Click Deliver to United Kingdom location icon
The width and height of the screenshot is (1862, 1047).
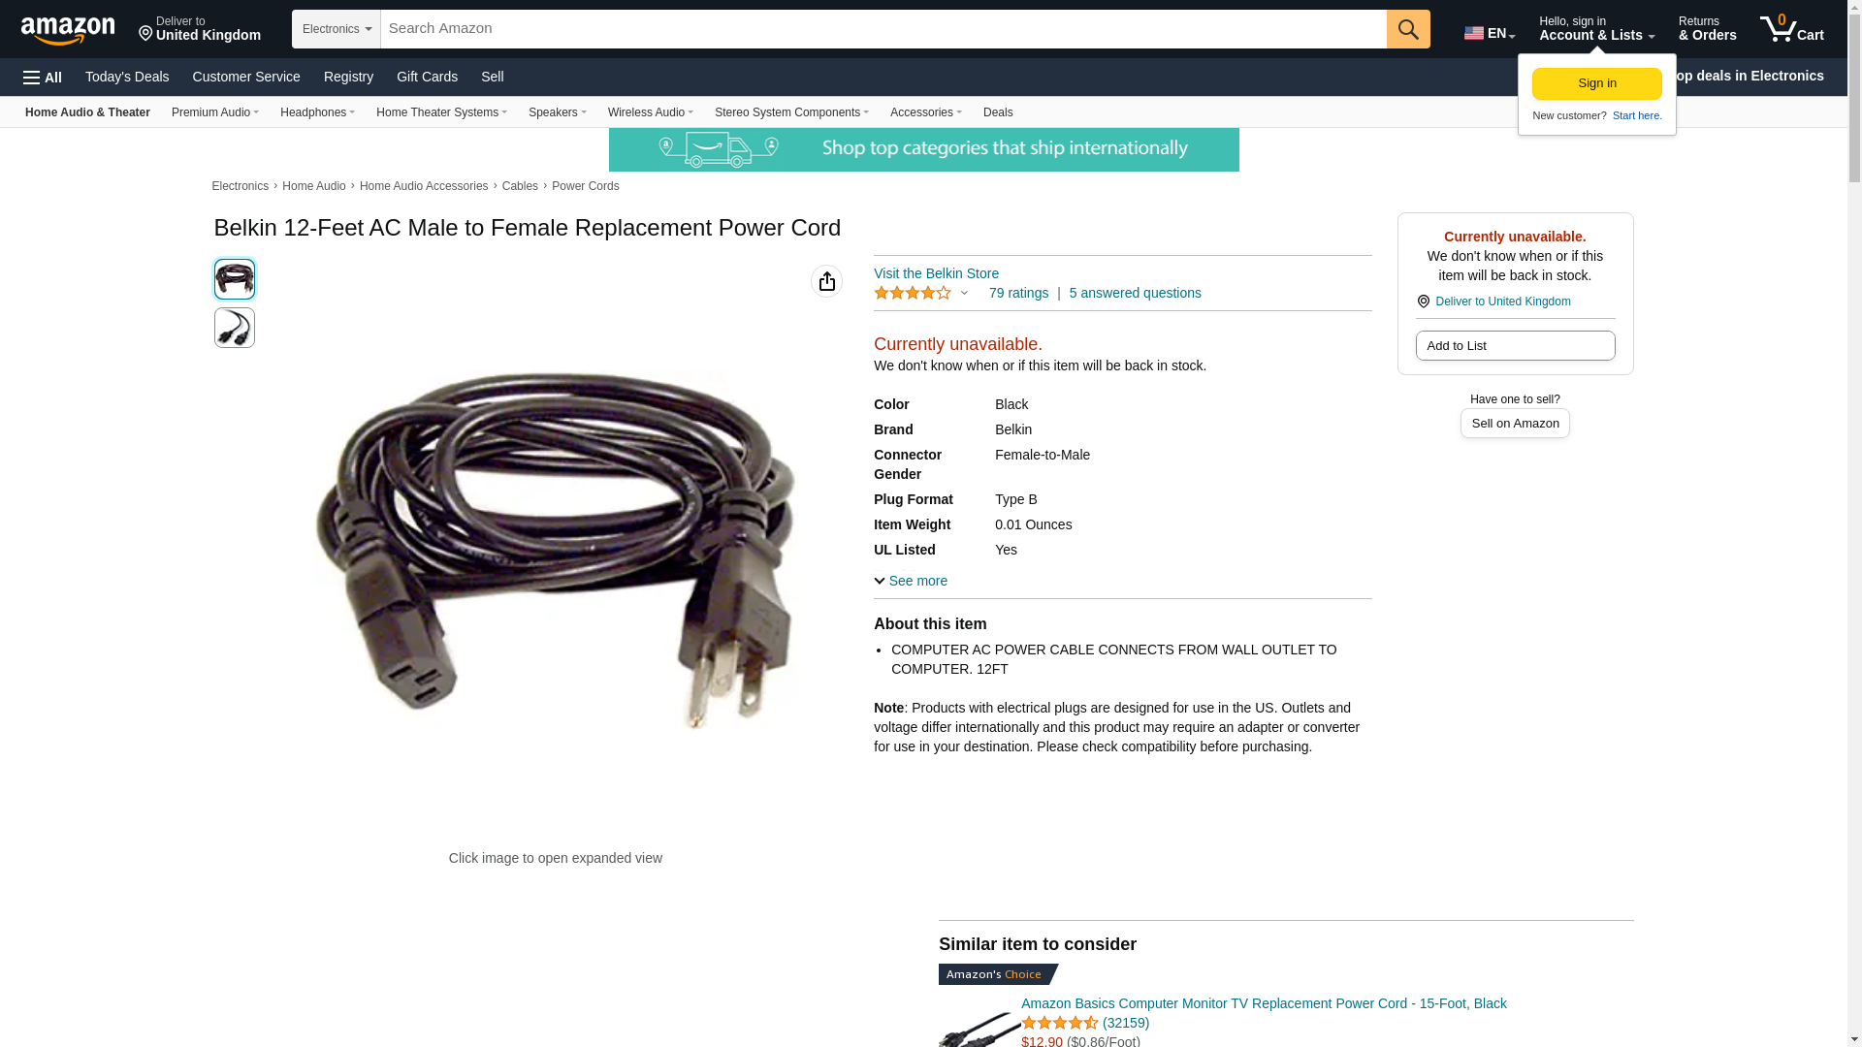pos(1423,301)
